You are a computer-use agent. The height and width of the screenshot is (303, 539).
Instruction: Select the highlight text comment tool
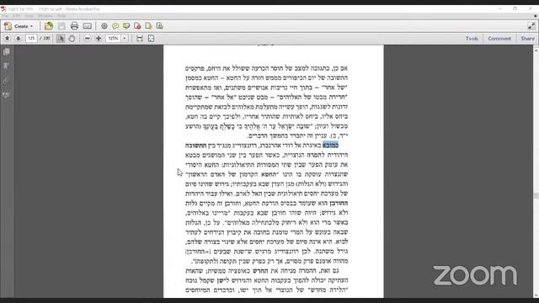(x=126, y=26)
